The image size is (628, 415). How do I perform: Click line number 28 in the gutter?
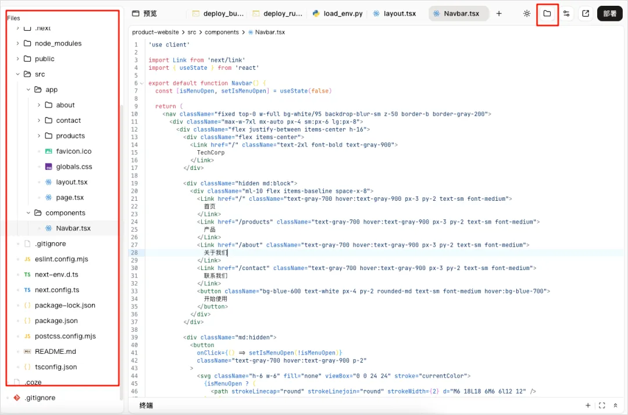(x=134, y=253)
